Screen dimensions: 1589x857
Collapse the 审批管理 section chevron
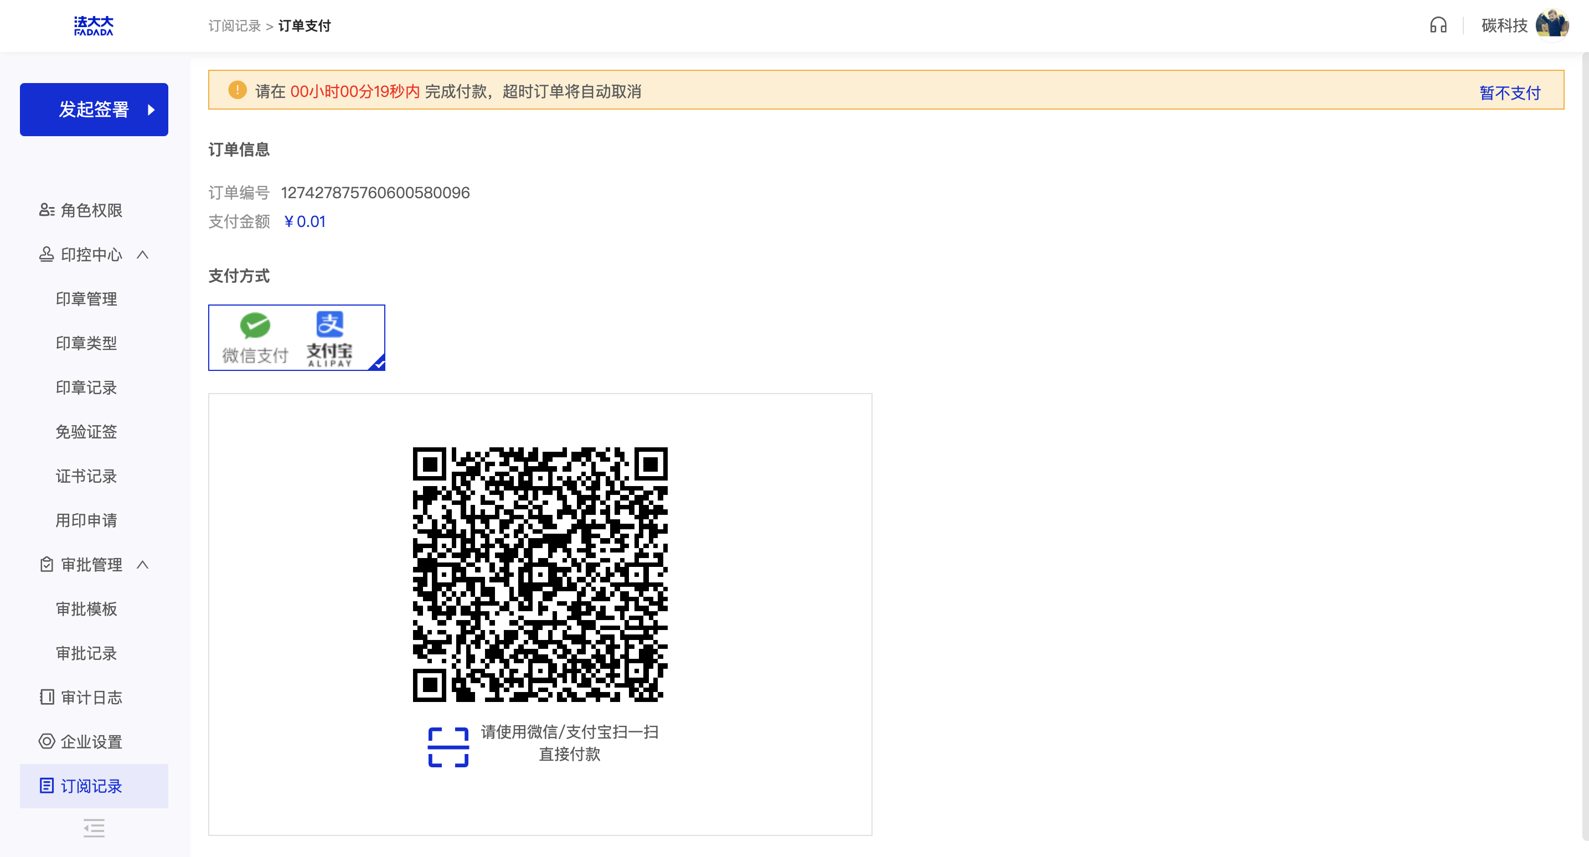click(x=142, y=564)
